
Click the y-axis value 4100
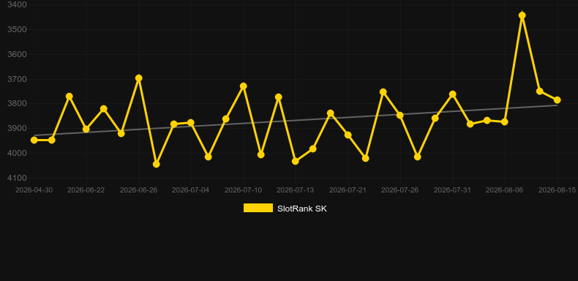[x=17, y=178]
